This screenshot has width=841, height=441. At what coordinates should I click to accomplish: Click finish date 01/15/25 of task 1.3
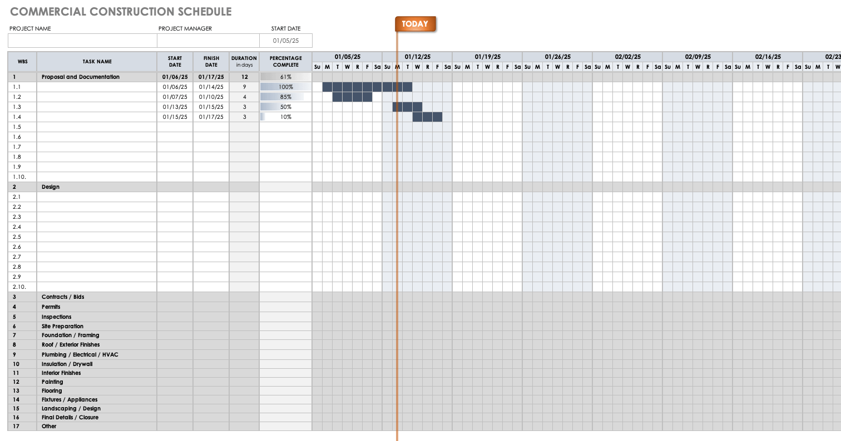tap(211, 107)
